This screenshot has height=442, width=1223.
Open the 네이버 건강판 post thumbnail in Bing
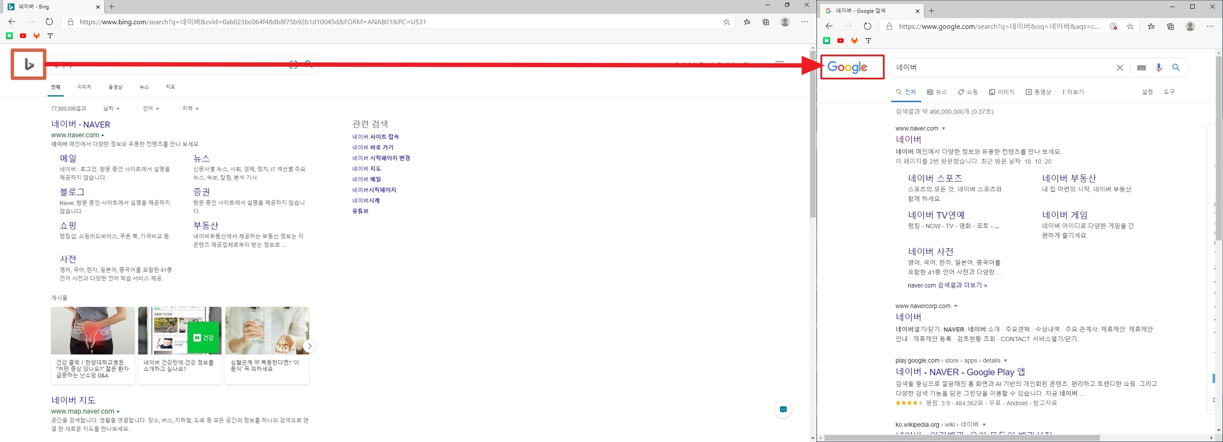tap(179, 331)
